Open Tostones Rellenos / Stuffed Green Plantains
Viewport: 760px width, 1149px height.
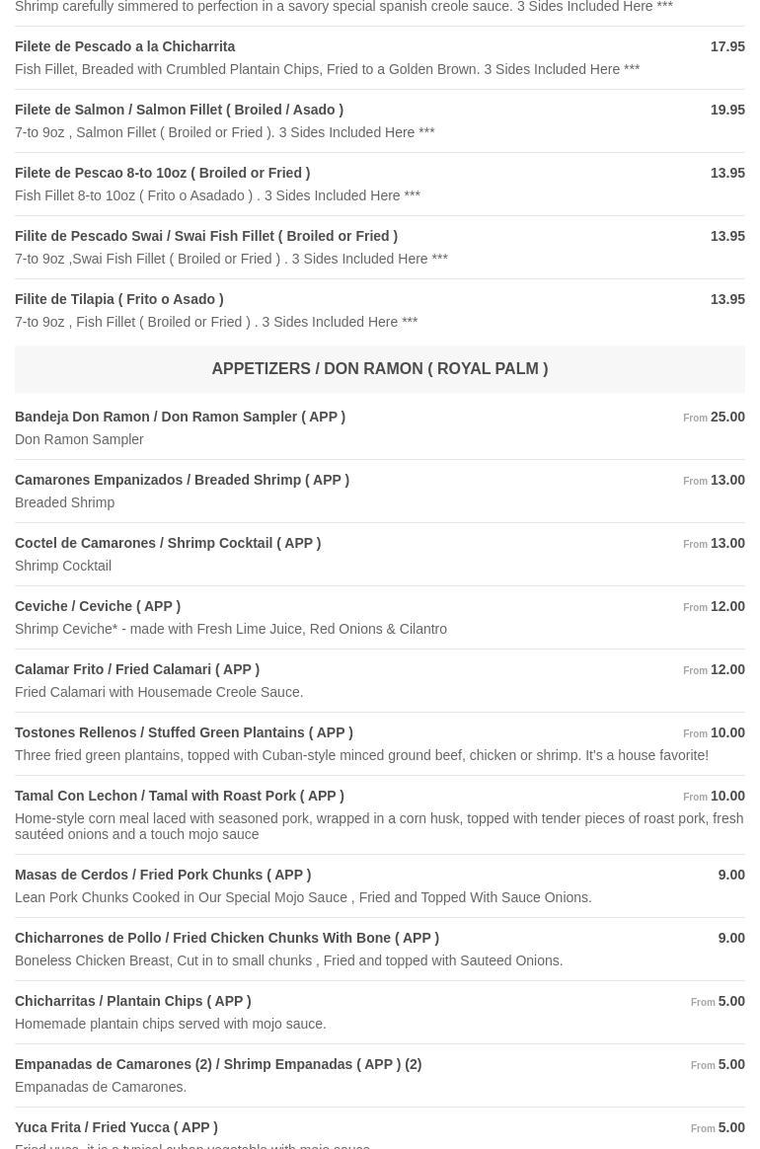pyautogui.click(x=183, y=732)
